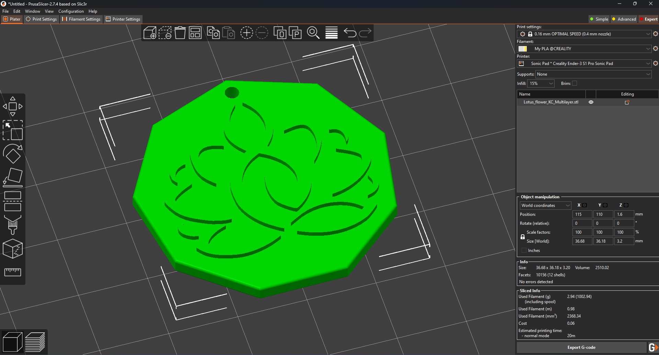The image size is (659, 355).
Task: Click the Arrange objects icon
Action: click(195, 33)
